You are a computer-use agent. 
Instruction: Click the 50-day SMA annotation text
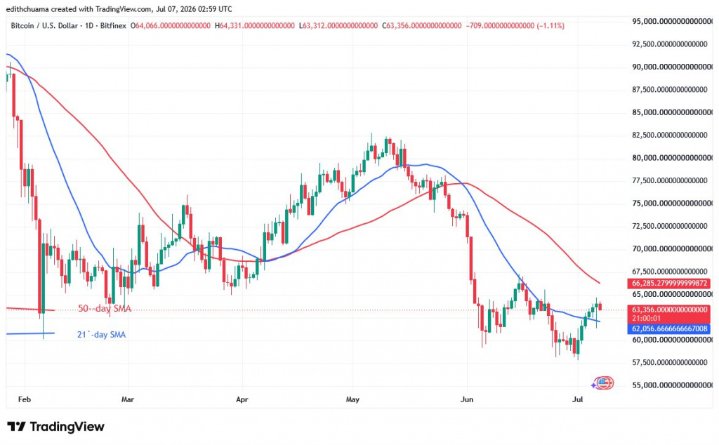[105, 308]
